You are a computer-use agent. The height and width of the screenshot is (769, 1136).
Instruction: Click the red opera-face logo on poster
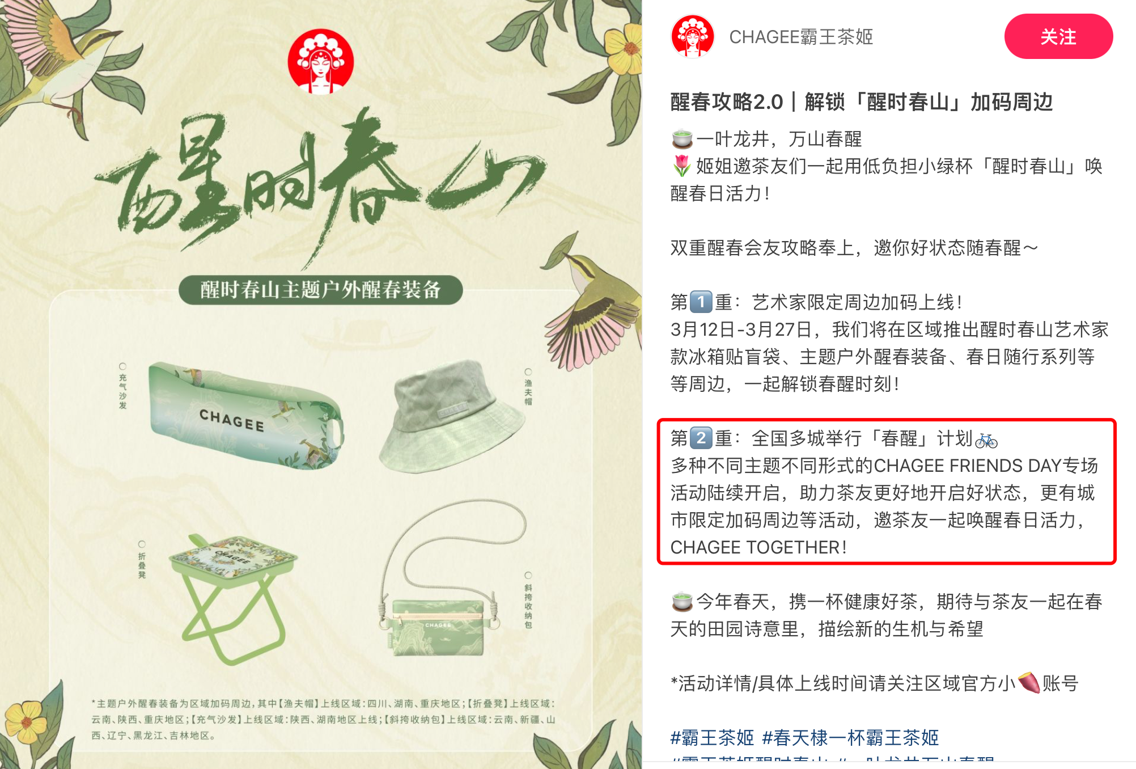tap(321, 61)
